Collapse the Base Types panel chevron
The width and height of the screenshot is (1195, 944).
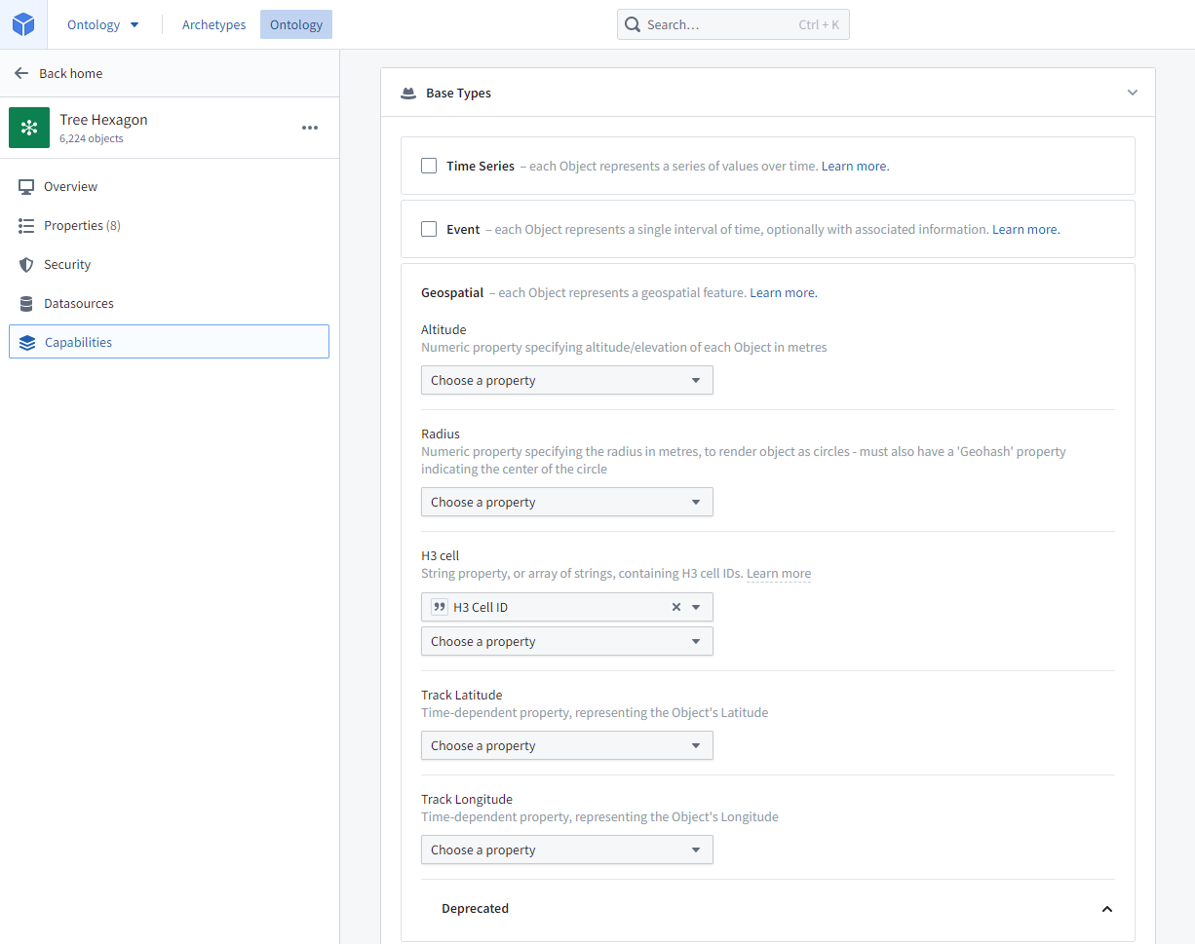[x=1133, y=93]
